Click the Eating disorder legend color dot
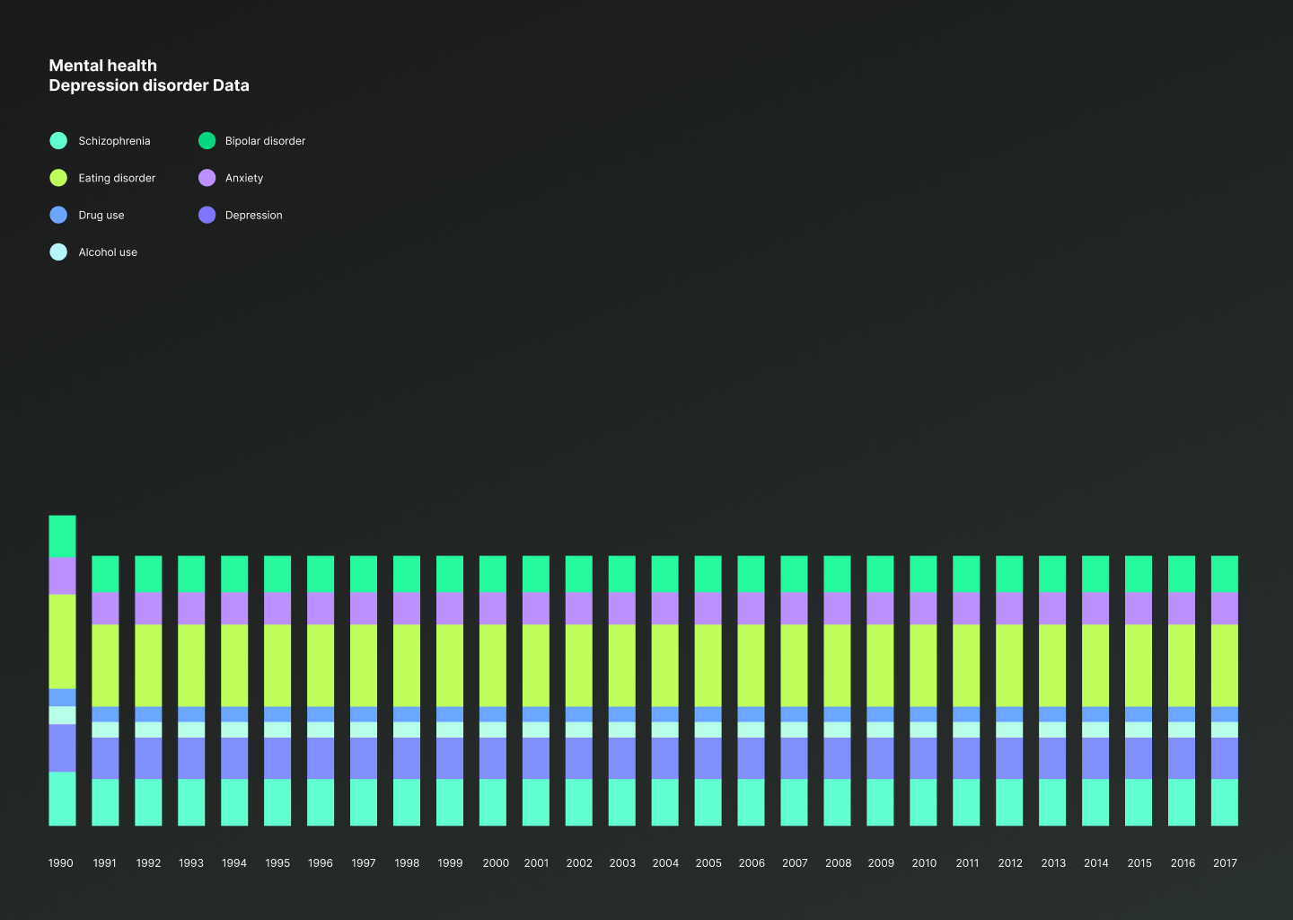The image size is (1293, 920). [58, 178]
